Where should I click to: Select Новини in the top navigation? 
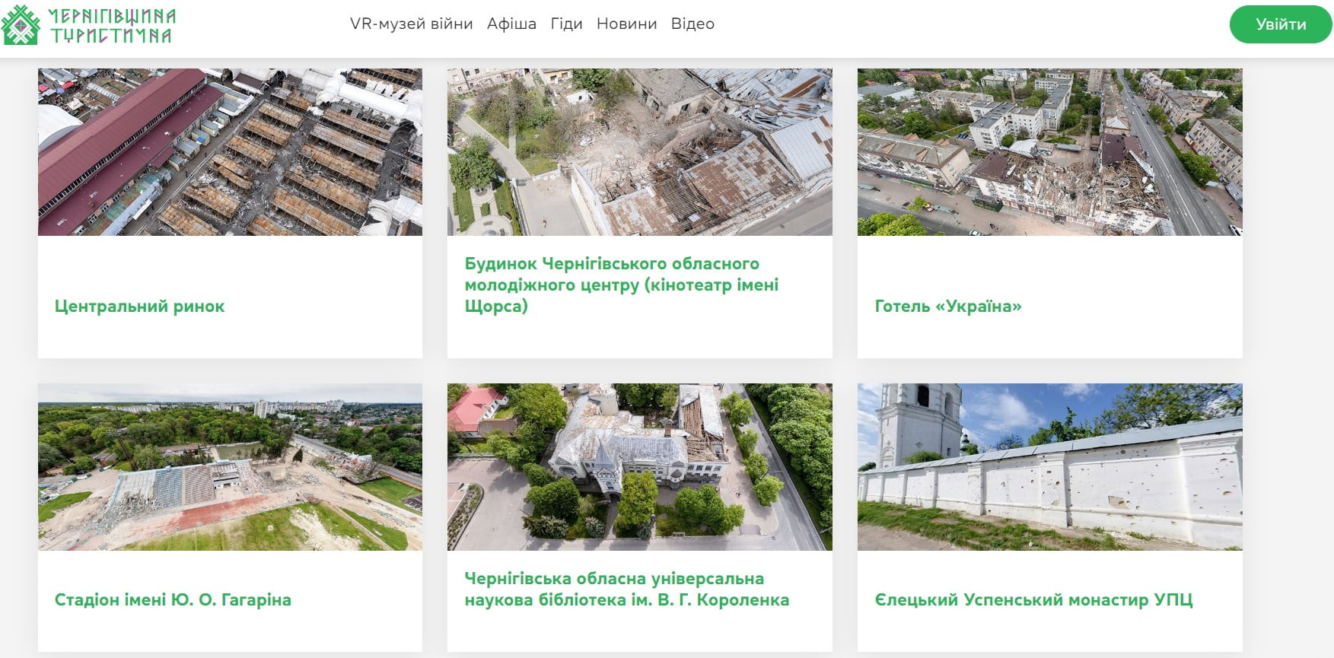click(626, 24)
